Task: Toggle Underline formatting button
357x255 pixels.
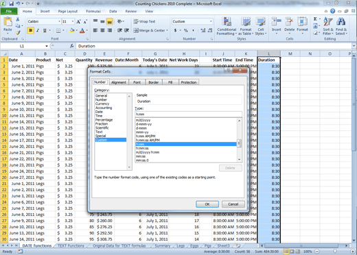Action: coord(45,30)
